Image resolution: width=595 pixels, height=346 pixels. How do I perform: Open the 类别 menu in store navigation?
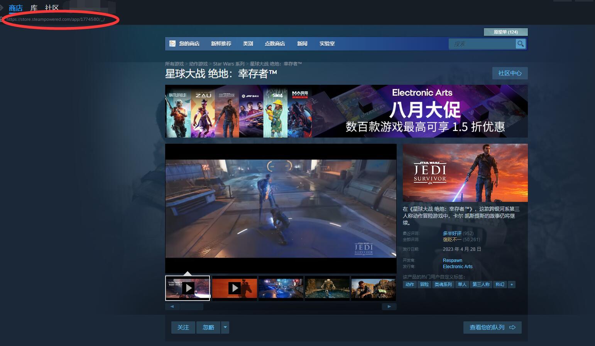[x=248, y=44]
